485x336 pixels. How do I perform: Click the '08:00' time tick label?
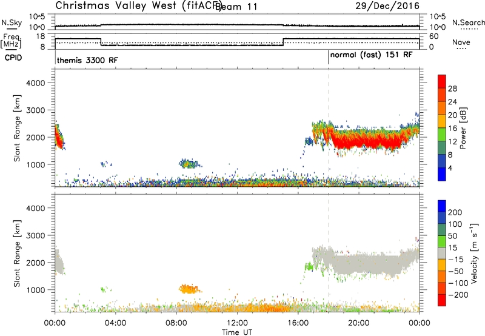pyautogui.click(x=176, y=323)
